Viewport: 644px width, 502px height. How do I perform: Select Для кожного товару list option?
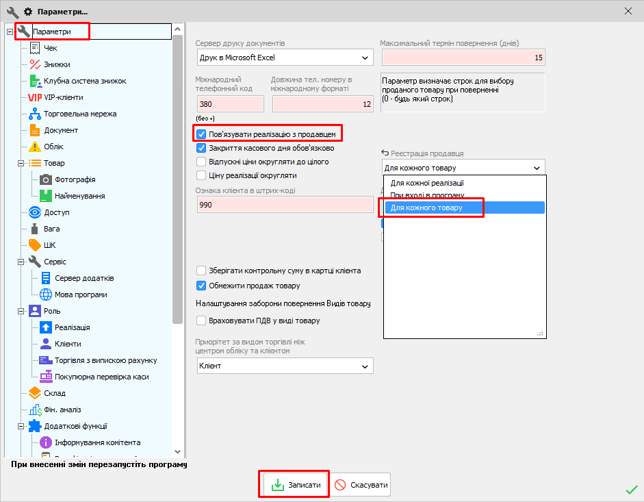[x=426, y=208]
